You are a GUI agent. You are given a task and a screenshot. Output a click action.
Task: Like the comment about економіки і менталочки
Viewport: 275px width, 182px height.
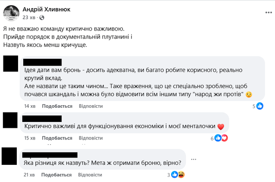tap(57, 138)
